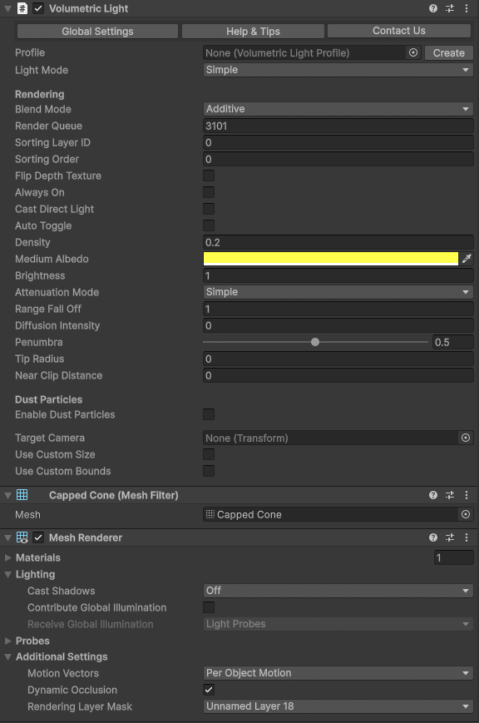Image resolution: width=479 pixels, height=723 pixels.
Task: Open the Volumetric Light help documentation icon
Action: [x=432, y=8]
